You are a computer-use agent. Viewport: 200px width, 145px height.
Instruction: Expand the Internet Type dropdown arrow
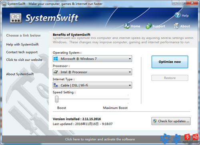click(x=130, y=85)
